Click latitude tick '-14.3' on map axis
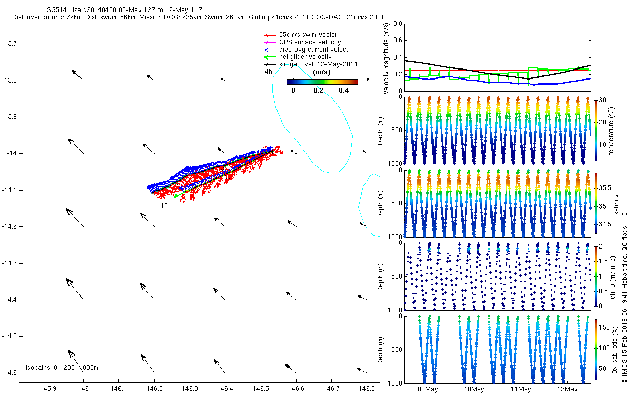The height and width of the screenshot is (395, 632). (9, 263)
